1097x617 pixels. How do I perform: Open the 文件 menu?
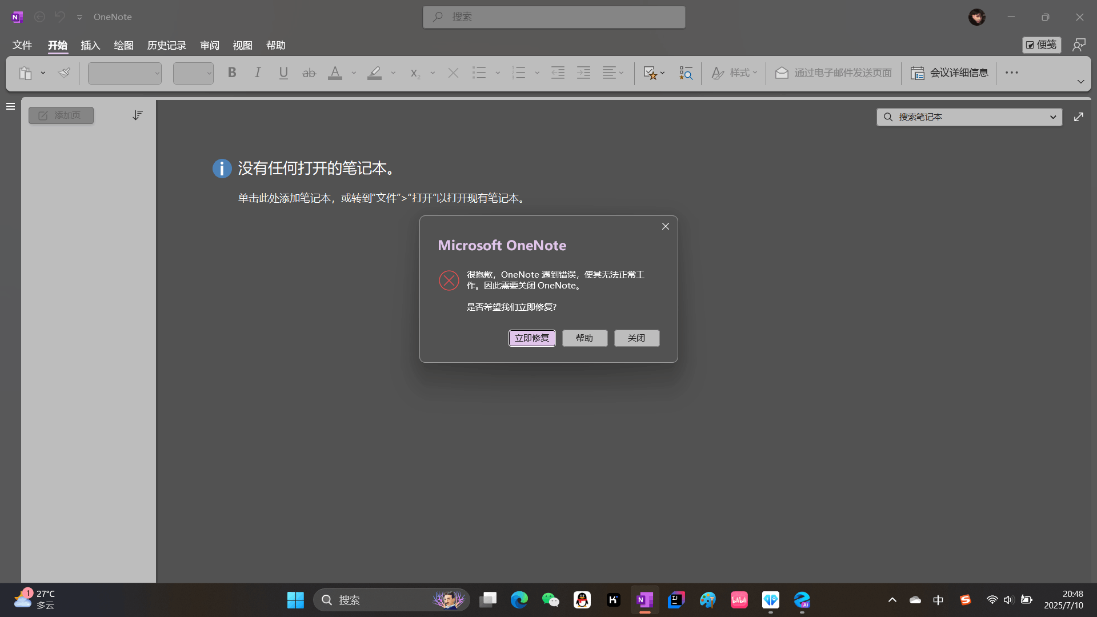point(22,45)
